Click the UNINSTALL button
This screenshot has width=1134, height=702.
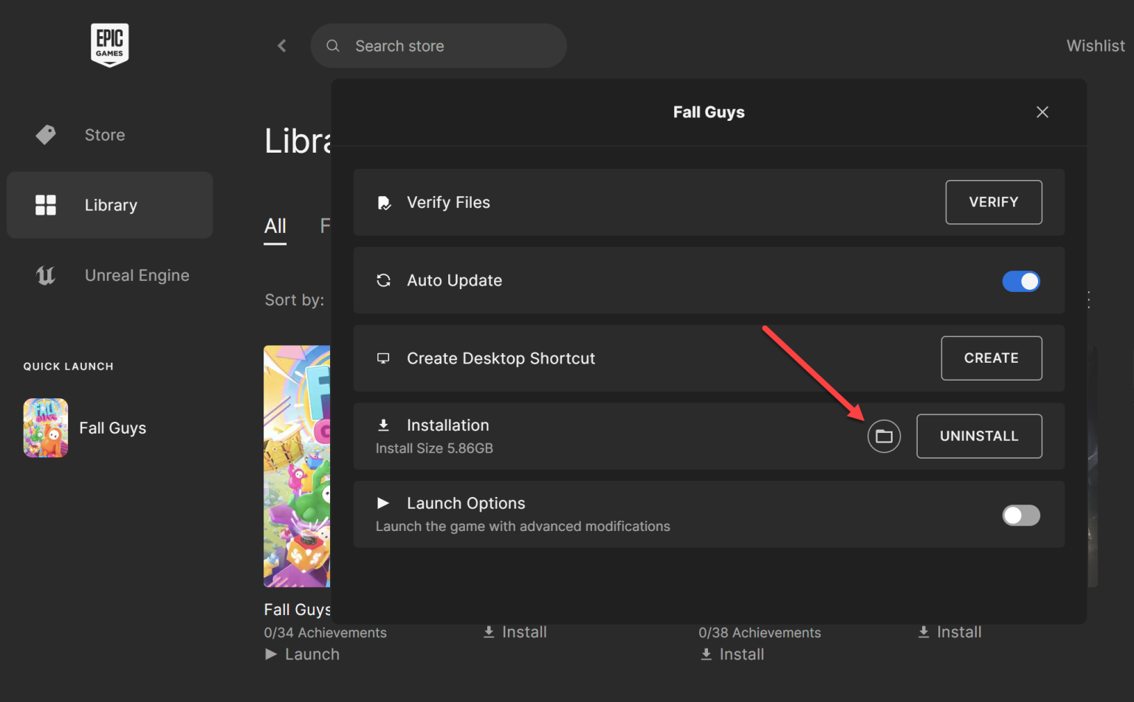[979, 437]
